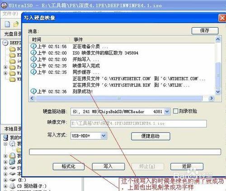Click the info icon of the 同步缓存 row
This screenshot has width=226, height=191.
click(x=33, y=72)
